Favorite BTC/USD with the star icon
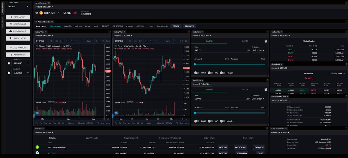This screenshot has width=348, height=158. click(x=37, y=13)
